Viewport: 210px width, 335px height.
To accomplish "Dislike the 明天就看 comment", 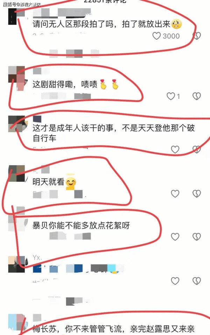I will 197,193.
